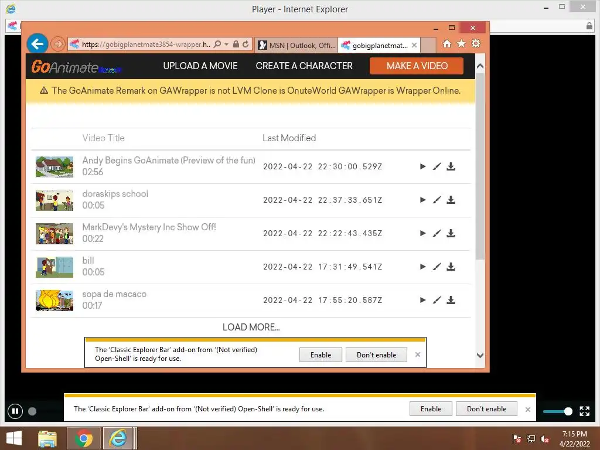Click the GoAnimate logo
Viewport: 600px width, 450px height.
pyautogui.click(x=76, y=67)
